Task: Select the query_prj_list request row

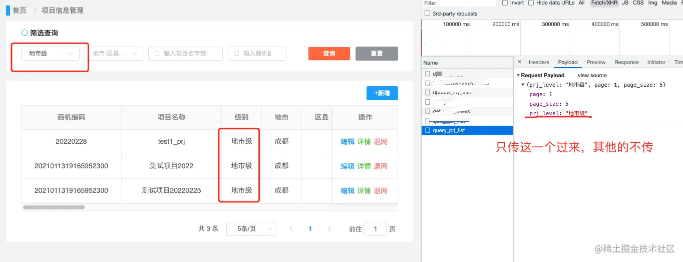Action: tap(467, 130)
